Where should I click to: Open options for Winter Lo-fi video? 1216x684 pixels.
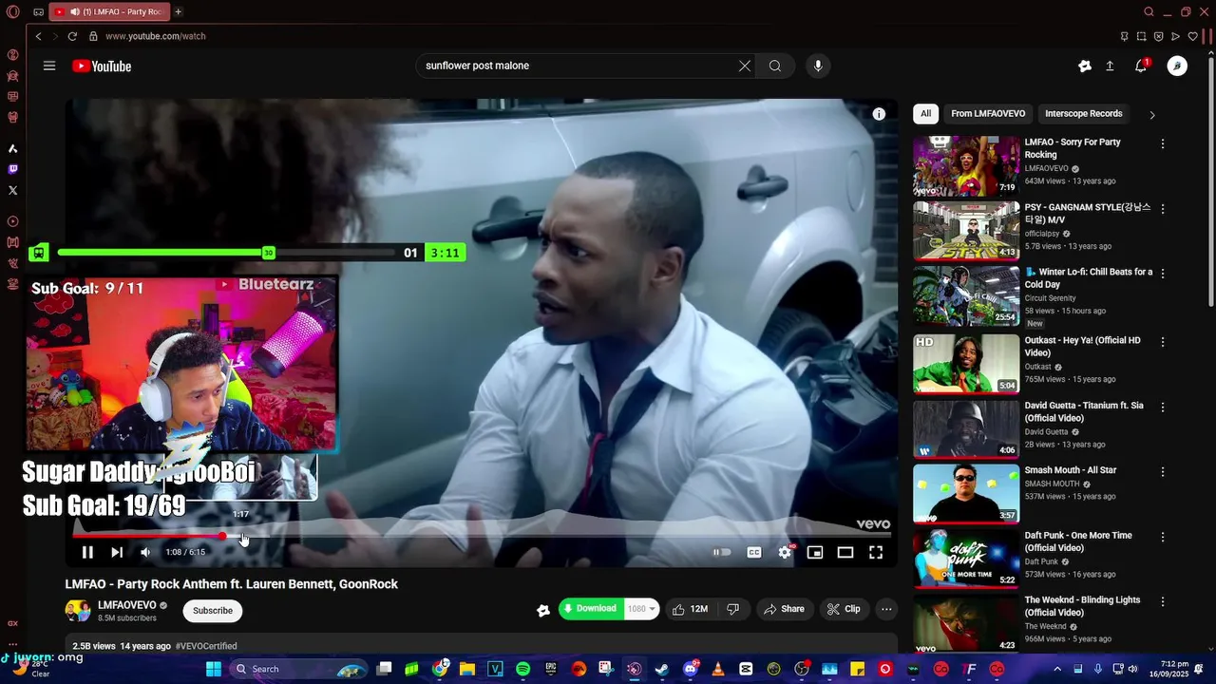click(x=1163, y=274)
